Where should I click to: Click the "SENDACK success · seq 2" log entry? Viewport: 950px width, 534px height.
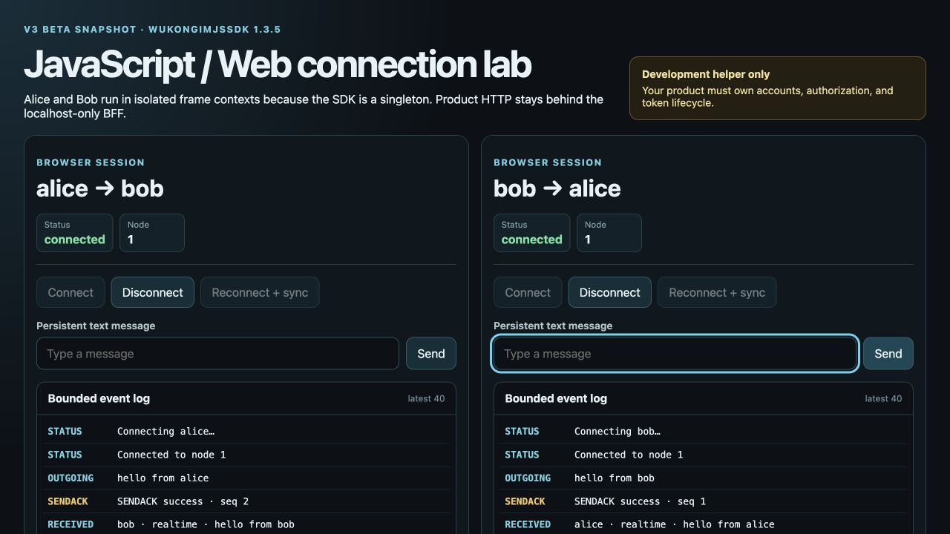click(x=246, y=501)
